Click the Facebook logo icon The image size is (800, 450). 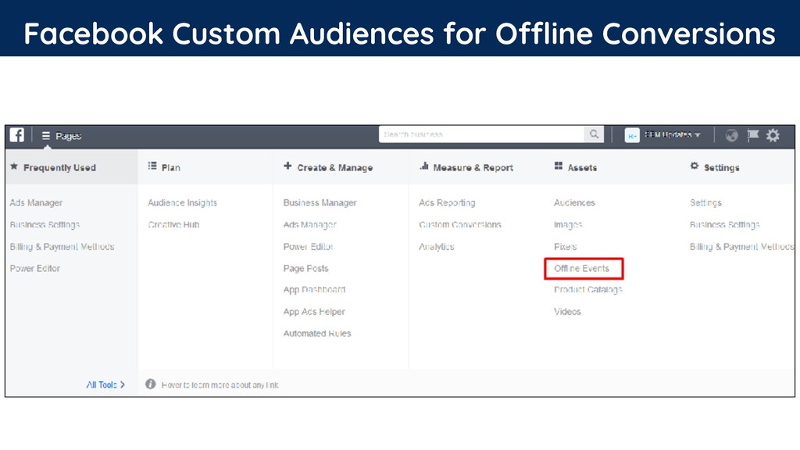17,135
